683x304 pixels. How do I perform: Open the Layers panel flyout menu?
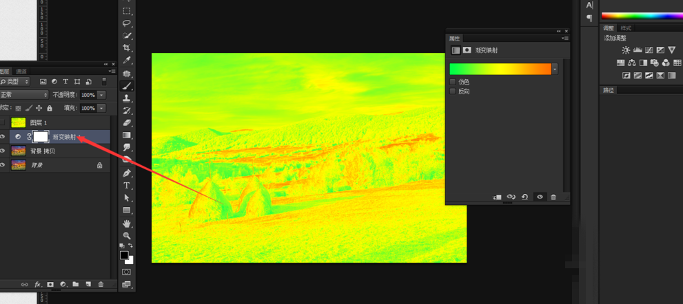click(112, 72)
